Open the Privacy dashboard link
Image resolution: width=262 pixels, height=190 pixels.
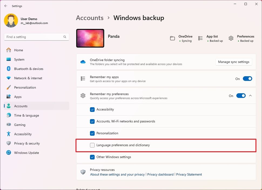click(x=160, y=174)
